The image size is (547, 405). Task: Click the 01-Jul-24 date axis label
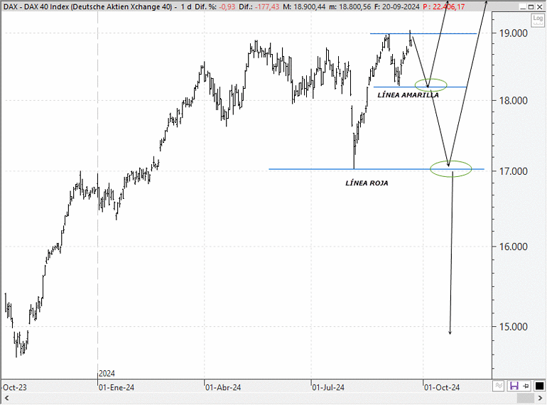click(328, 387)
